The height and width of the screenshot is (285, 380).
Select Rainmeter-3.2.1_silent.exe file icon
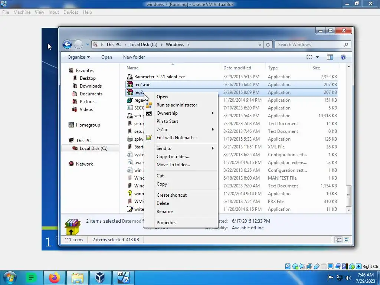[x=130, y=76]
